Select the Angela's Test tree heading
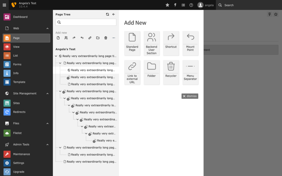The height and width of the screenshot is (176, 282). pos(66,49)
